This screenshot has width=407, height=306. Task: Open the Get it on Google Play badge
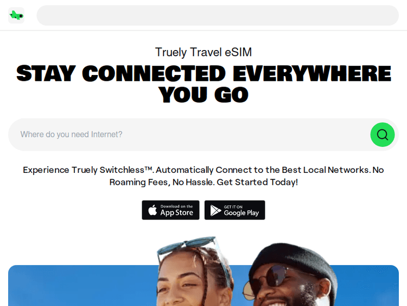[x=234, y=210]
